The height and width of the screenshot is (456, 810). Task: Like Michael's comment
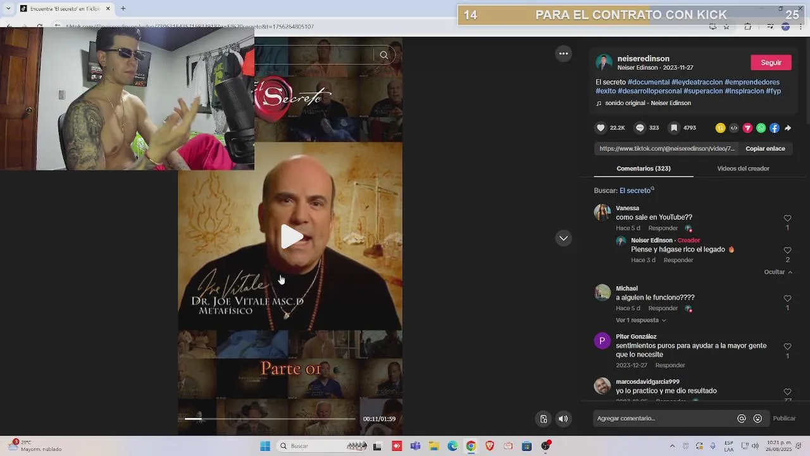click(x=787, y=298)
